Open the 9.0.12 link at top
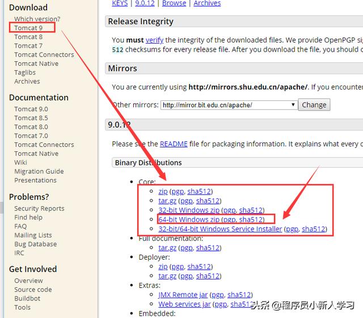The width and height of the screenshot is (363, 318). point(145,3)
